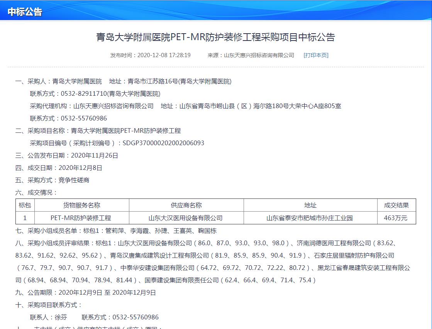Click contact person 联系人：徐芬
The image size is (432, 329).
(x=49, y=317)
